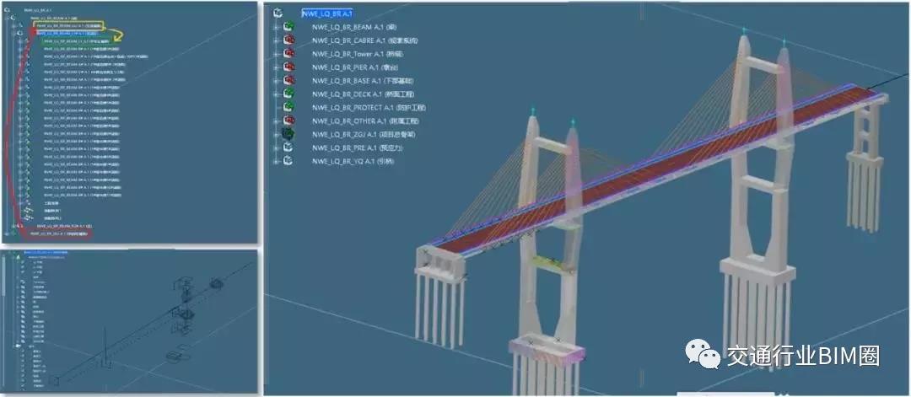Expand the NWE_LQ_BR_YQ A.1 node
Viewport: 911px width, 397px height.
276,161
